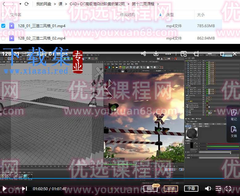
Task: Open the player more options (…) menu
Action: [x=168, y=54]
